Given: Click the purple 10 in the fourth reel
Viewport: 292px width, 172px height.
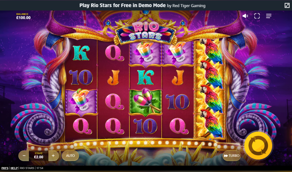Looking at the screenshot, I should [x=177, y=102].
